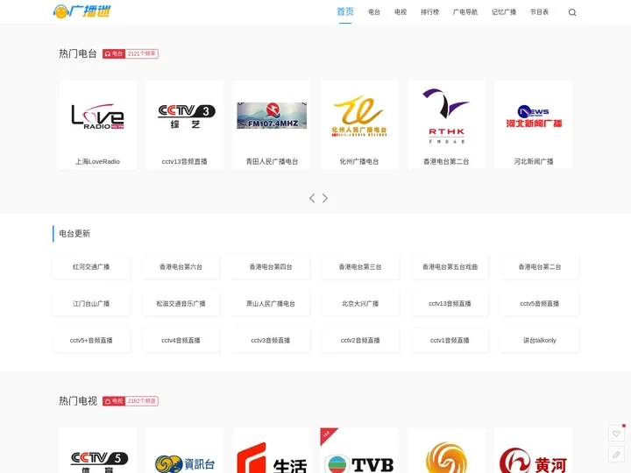Open cctv5+音频直播 link
The height and width of the screenshot is (473, 631).
pos(91,340)
